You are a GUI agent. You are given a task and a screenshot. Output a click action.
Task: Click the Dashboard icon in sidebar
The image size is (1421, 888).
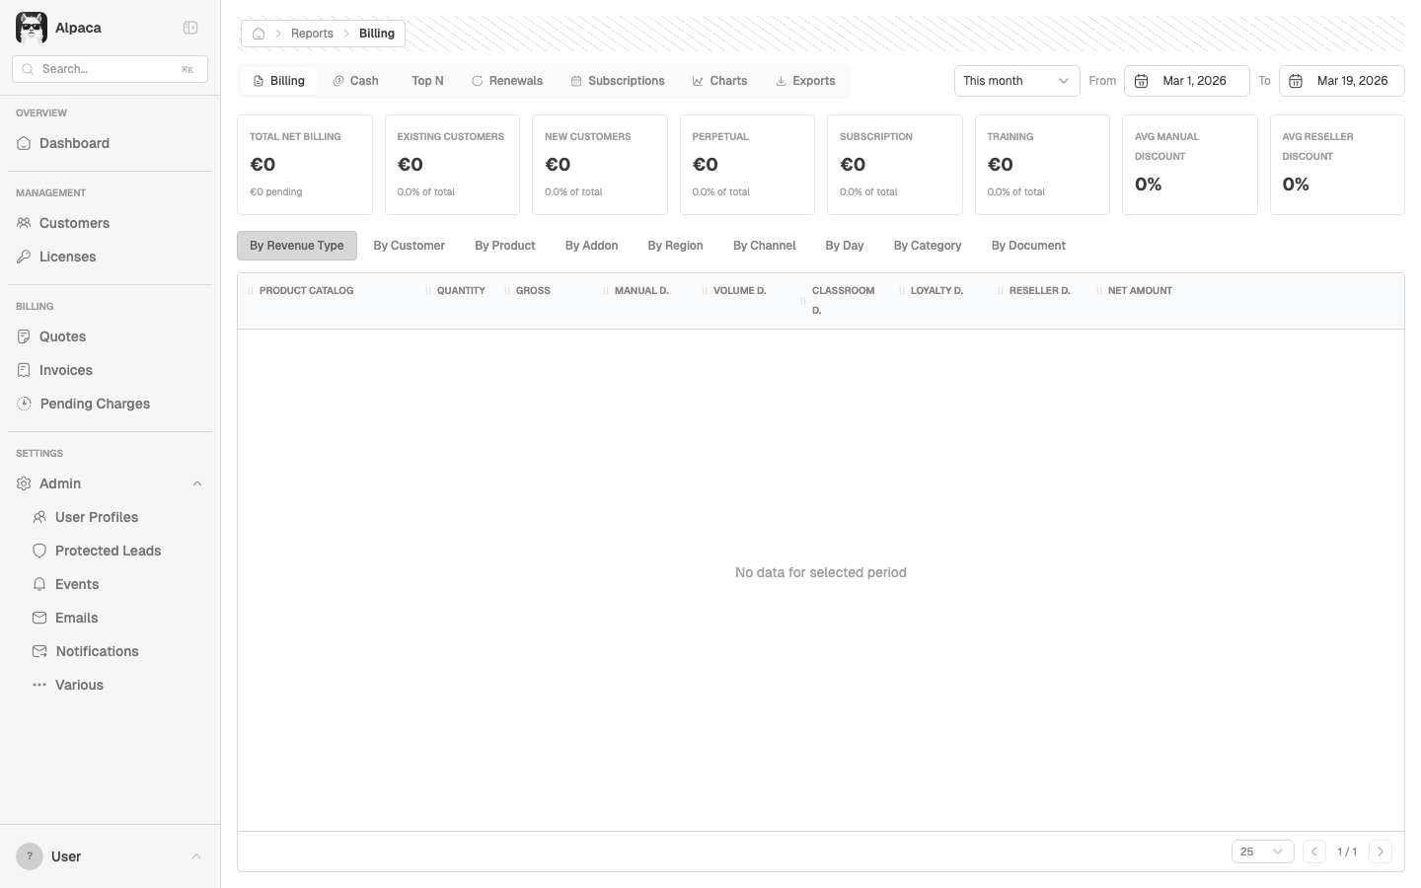pos(23,143)
